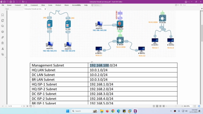The image size is (203, 114).
Task: Open Firefox from taskbar
Action: click(107, 111)
